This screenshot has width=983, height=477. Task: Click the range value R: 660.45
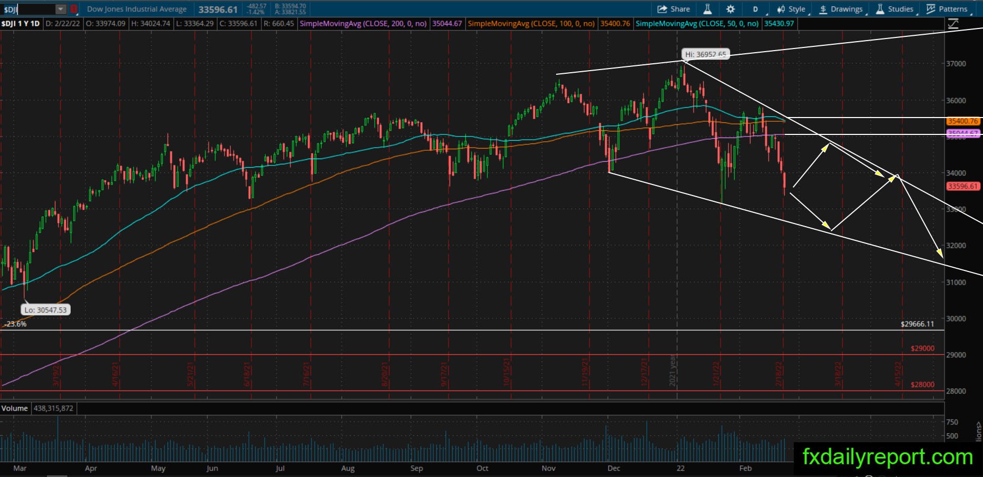pyautogui.click(x=278, y=24)
